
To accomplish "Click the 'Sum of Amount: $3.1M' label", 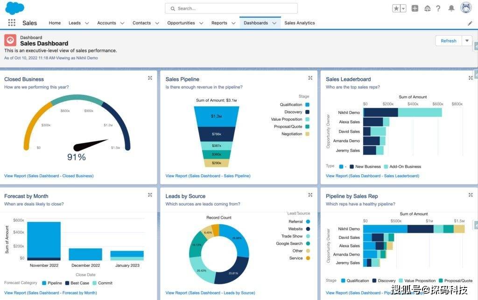I will point(217,100).
